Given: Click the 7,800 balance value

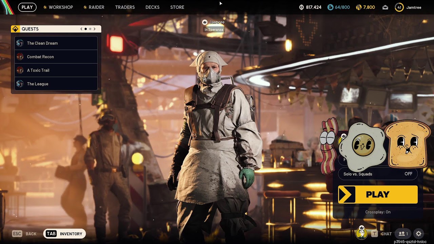Looking at the screenshot, I should 369,7.
